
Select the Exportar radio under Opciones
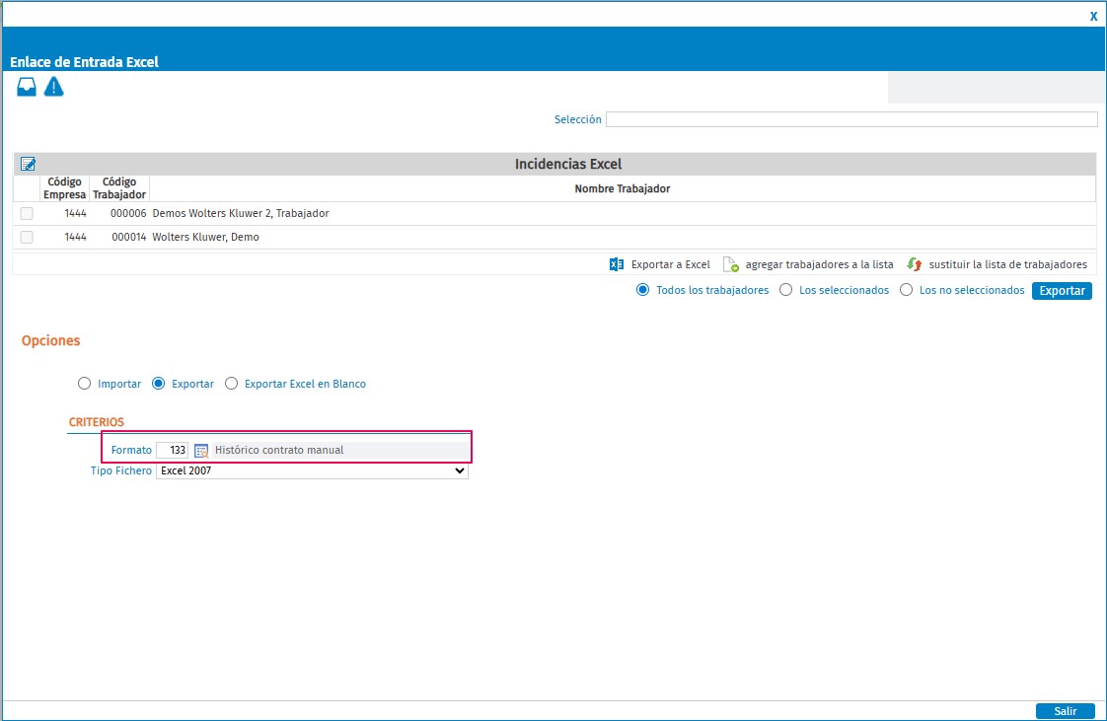(159, 384)
